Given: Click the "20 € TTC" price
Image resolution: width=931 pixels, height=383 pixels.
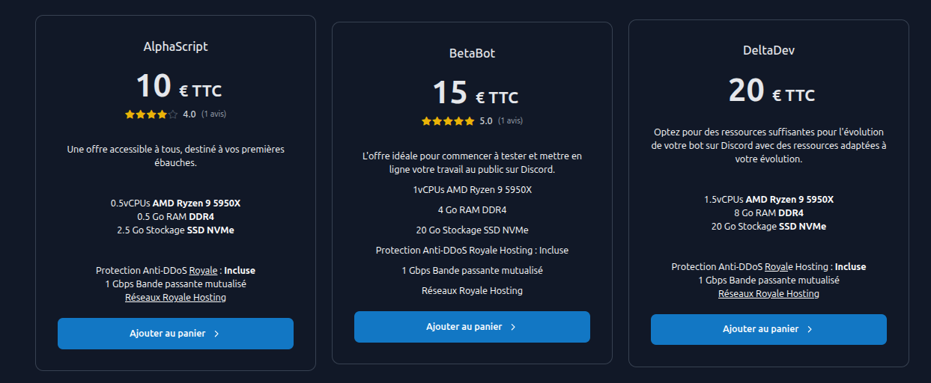Looking at the screenshot, I should coord(771,92).
